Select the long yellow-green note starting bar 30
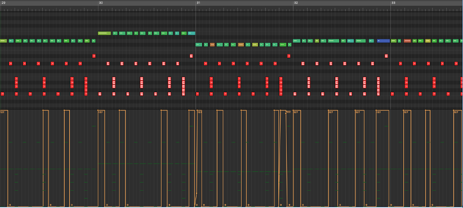Screen dimensions: 463x208 (104, 33)
